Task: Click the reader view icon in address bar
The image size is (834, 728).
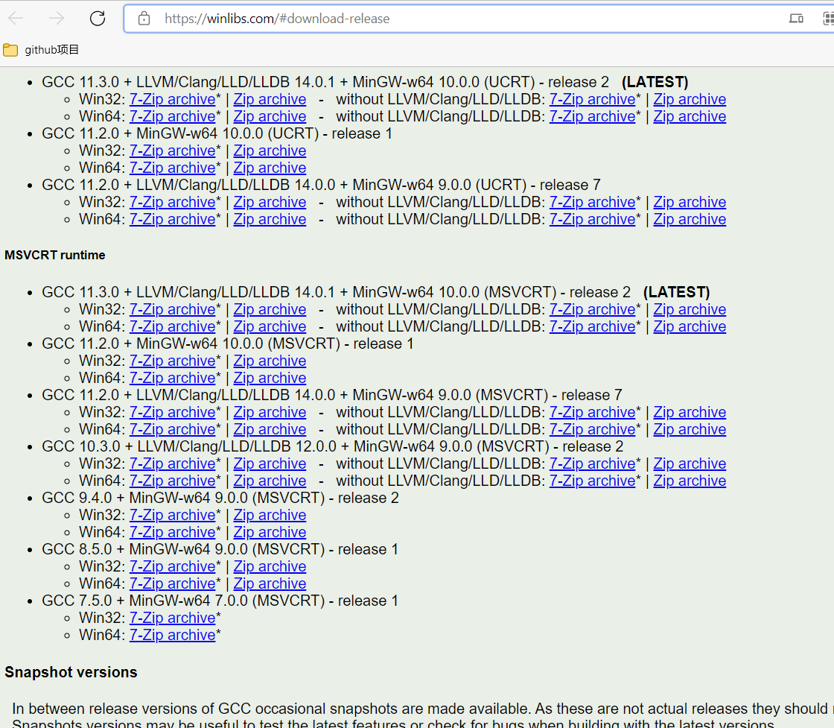Action: [x=796, y=19]
